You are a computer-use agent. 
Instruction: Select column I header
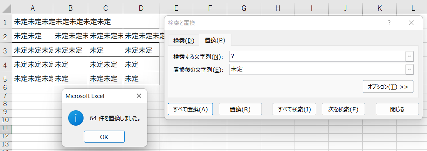311,8
